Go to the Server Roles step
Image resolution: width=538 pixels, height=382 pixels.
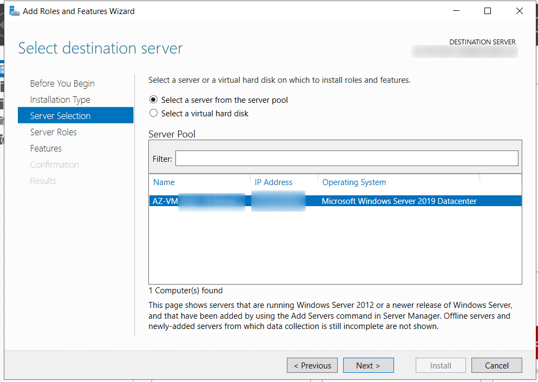53,132
